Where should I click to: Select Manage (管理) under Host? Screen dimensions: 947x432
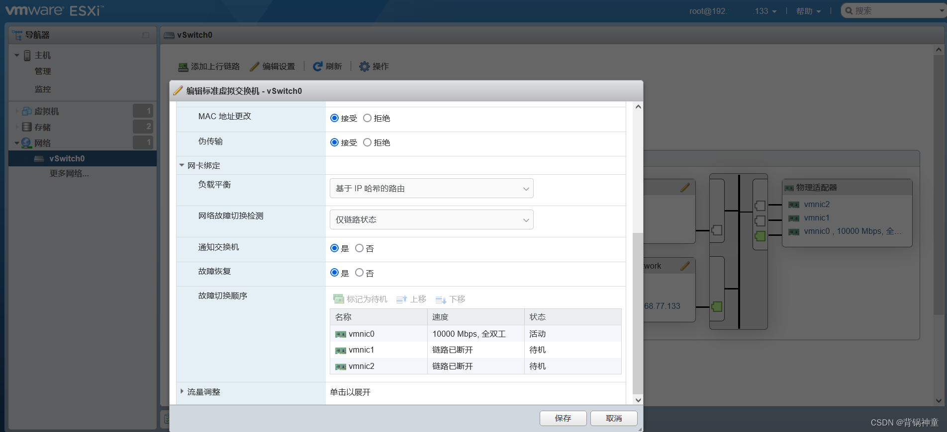tap(43, 72)
